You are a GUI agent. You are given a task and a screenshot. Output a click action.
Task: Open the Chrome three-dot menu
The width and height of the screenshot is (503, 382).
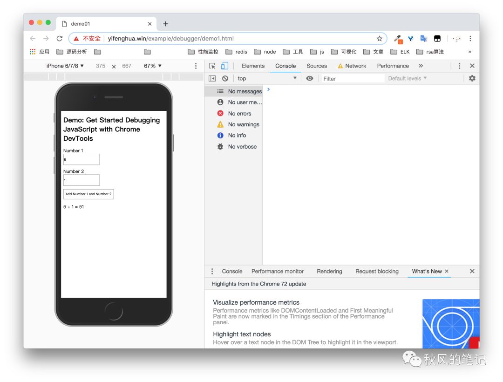pos(470,39)
